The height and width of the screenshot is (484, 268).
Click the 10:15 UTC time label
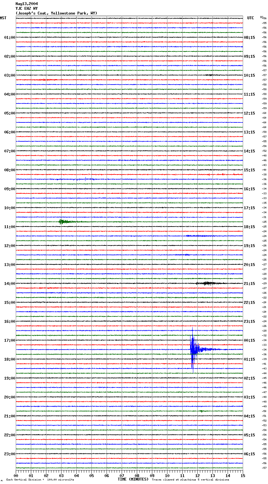pyautogui.click(x=249, y=75)
